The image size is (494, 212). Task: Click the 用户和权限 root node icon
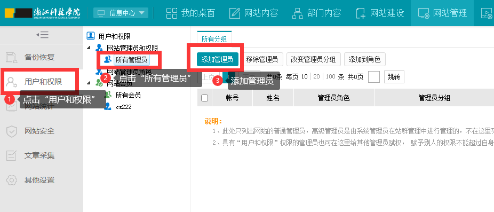tap(91, 36)
